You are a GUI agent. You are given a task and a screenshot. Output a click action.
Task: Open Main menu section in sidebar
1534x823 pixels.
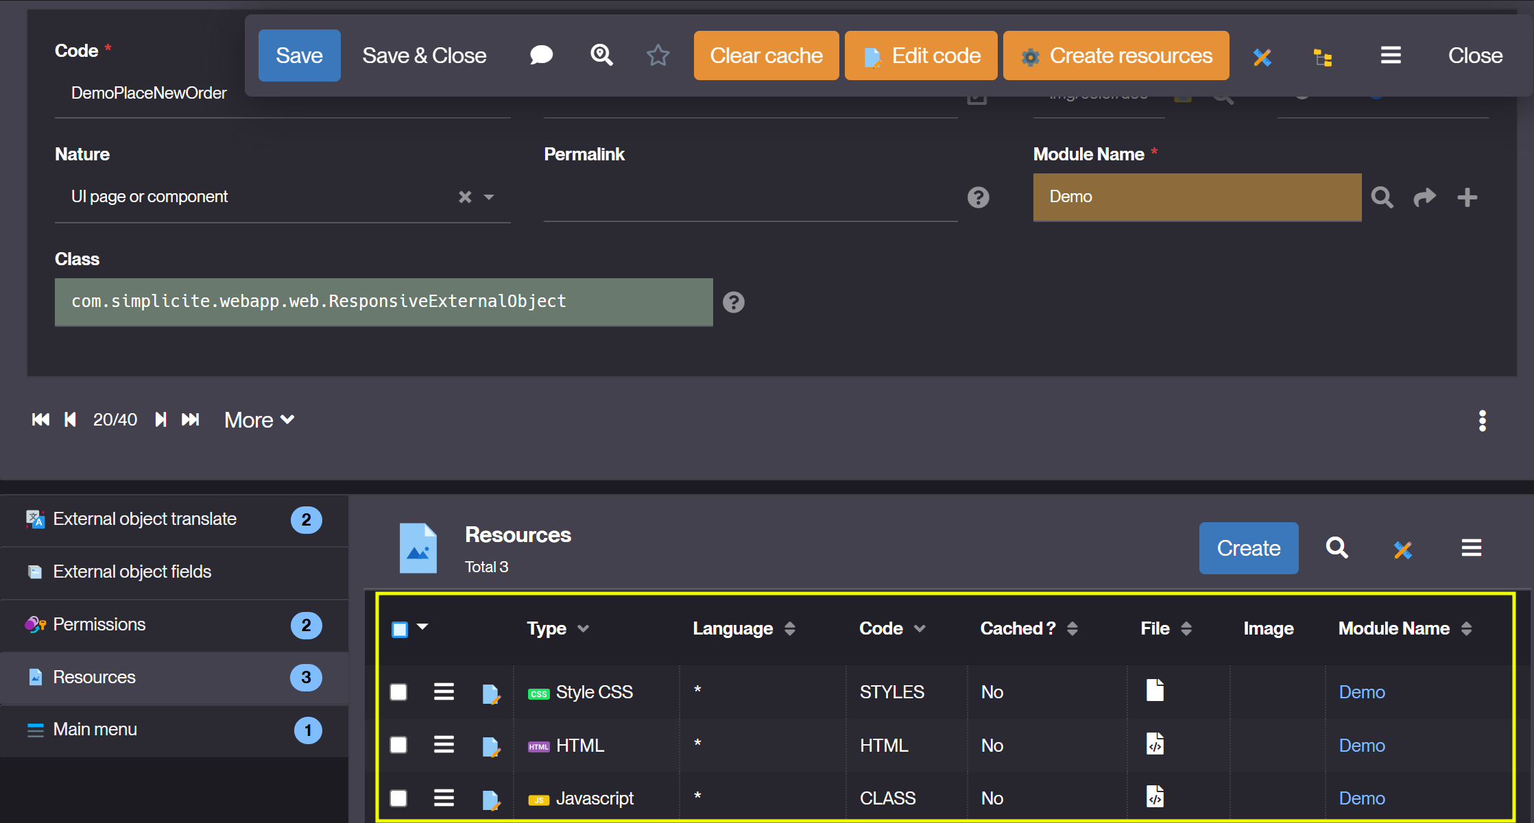coord(95,729)
